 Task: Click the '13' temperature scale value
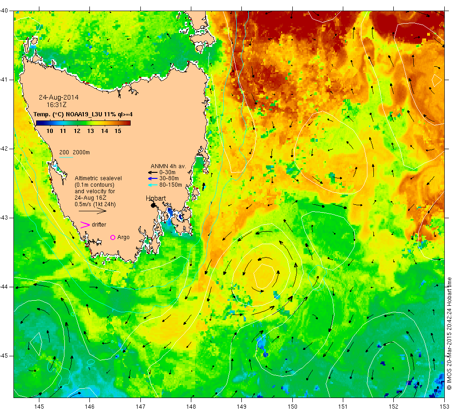tap(91, 131)
